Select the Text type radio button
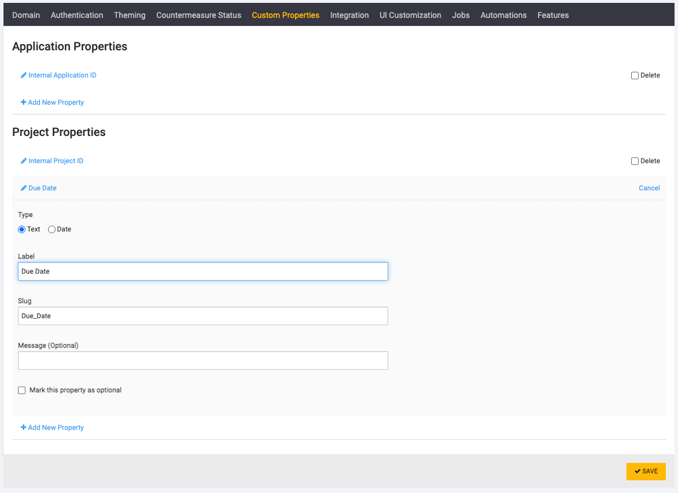The width and height of the screenshot is (678, 493). pyautogui.click(x=21, y=230)
